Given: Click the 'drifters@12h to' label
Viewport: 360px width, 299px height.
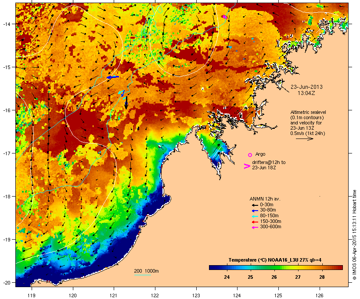Looking at the screenshot, I should [269, 162].
